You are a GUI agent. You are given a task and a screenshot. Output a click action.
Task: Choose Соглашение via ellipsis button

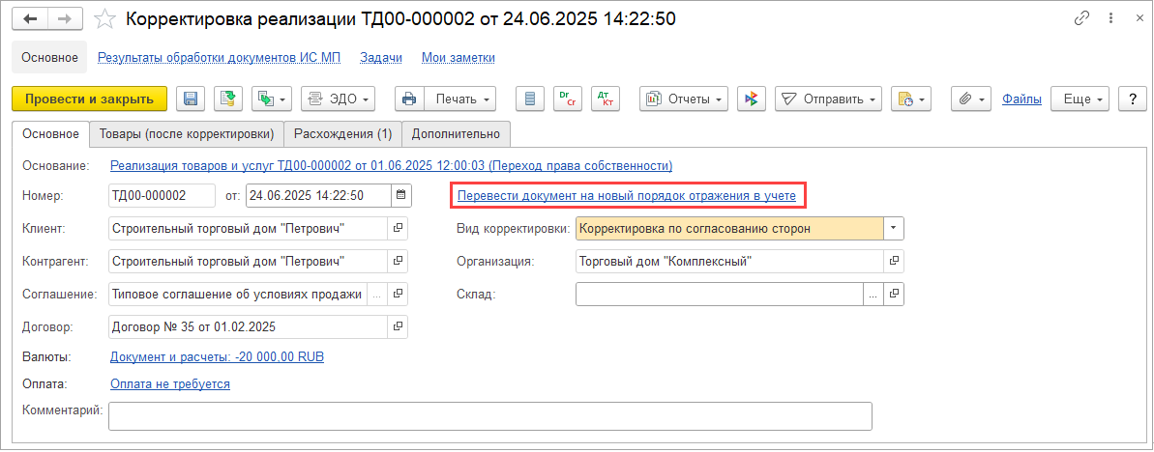click(x=377, y=294)
